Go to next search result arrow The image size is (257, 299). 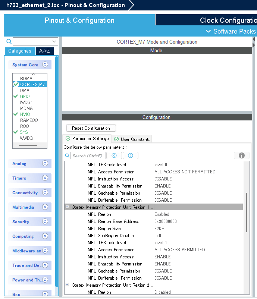click(131, 155)
